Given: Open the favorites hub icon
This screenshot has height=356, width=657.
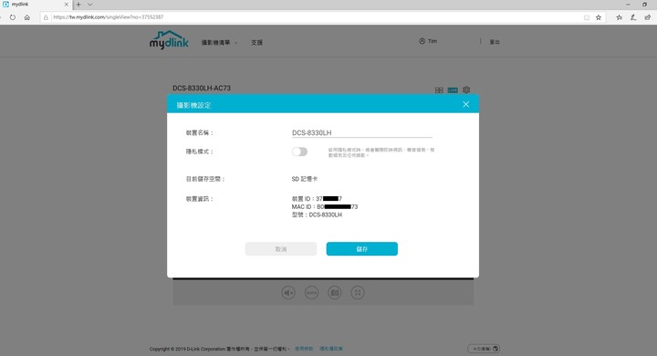Looking at the screenshot, I should coord(619,17).
